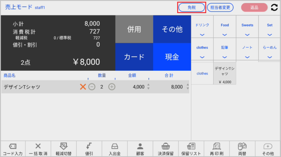Remove デザインTシャツ with the orange X
The height and width of the screenshot is (157, 281).
83,87
